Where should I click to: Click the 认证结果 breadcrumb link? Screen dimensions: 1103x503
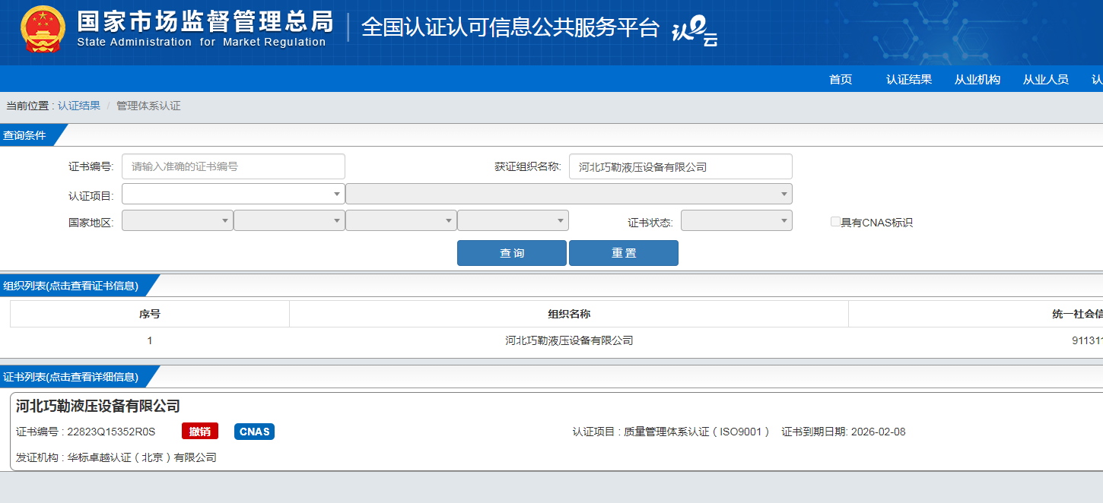click(x=79, y=106)
